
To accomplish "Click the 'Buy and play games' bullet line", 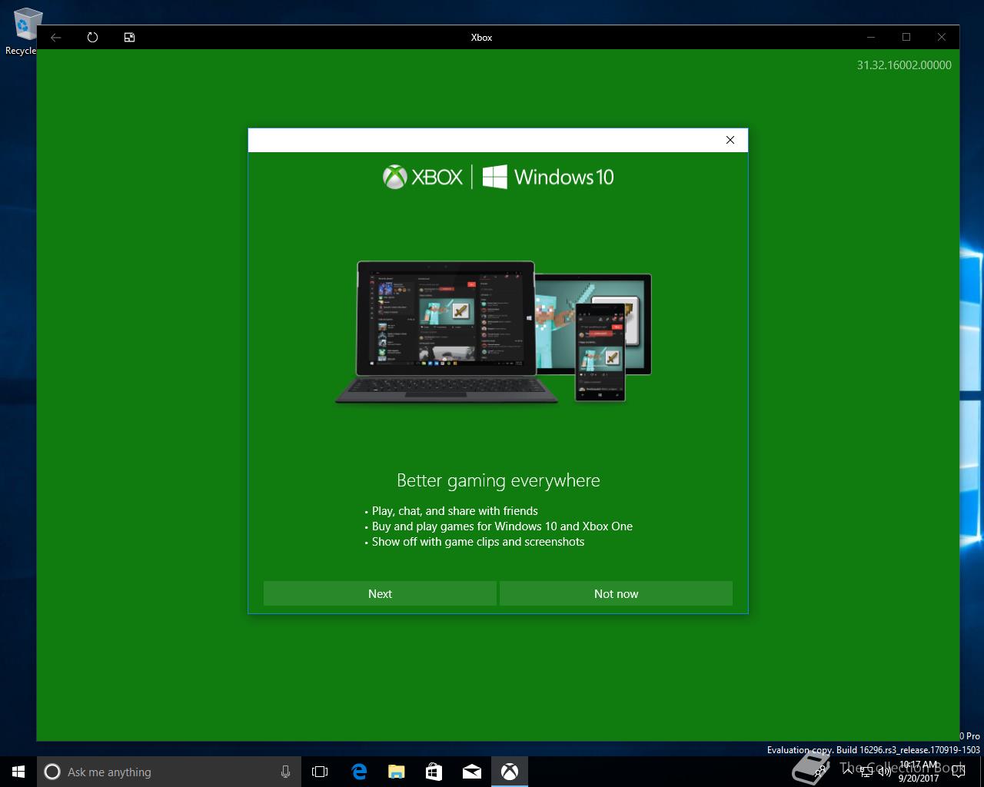I will (x=502, y=526).
